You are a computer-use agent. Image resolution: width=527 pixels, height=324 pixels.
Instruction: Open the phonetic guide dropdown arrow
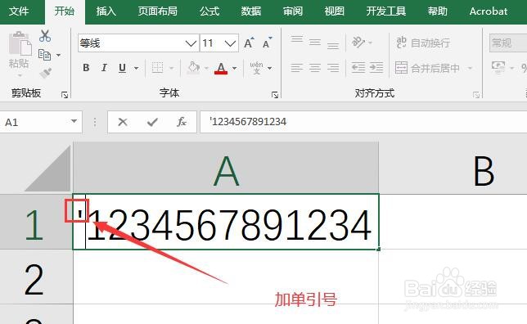coord(269,68)
